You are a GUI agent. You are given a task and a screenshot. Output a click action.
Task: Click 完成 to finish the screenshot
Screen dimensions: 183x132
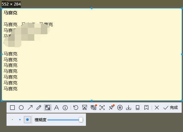click(171, 108)
